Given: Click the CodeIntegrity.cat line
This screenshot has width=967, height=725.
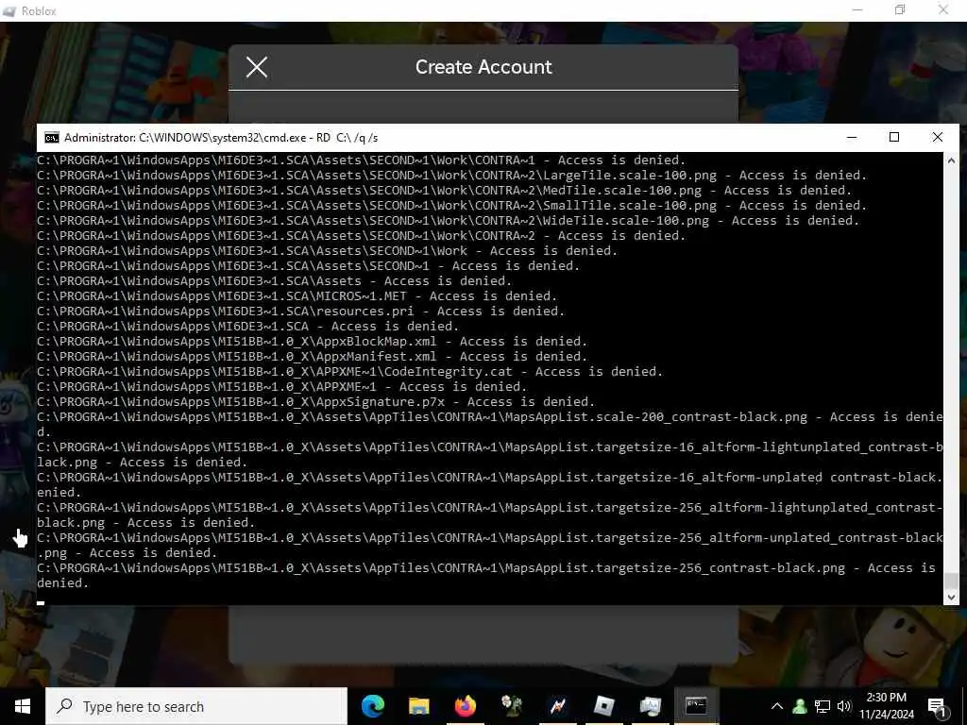Looking at the screenshot, I should (x=349, y=372).
